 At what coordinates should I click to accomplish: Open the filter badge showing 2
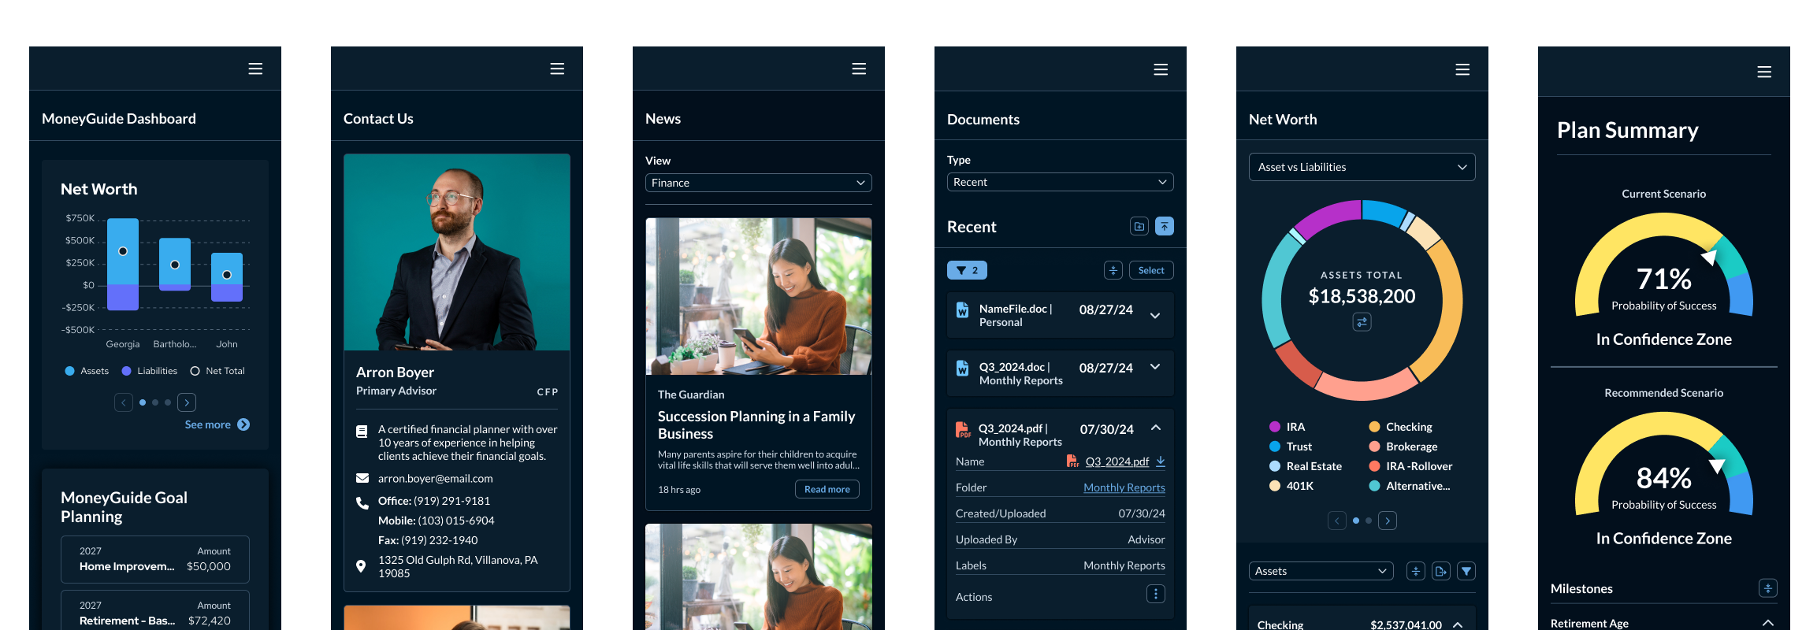tap(967, 270)
